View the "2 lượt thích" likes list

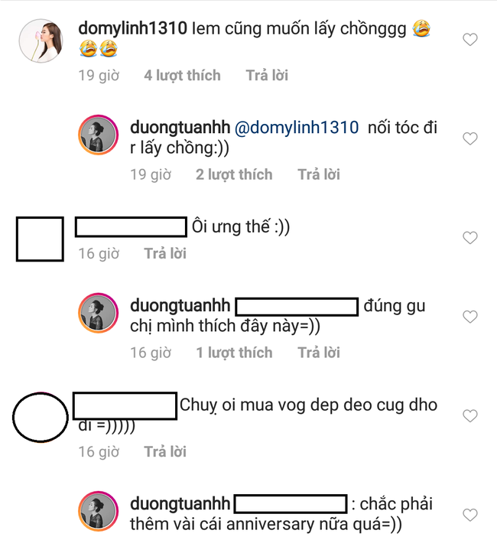234,174
